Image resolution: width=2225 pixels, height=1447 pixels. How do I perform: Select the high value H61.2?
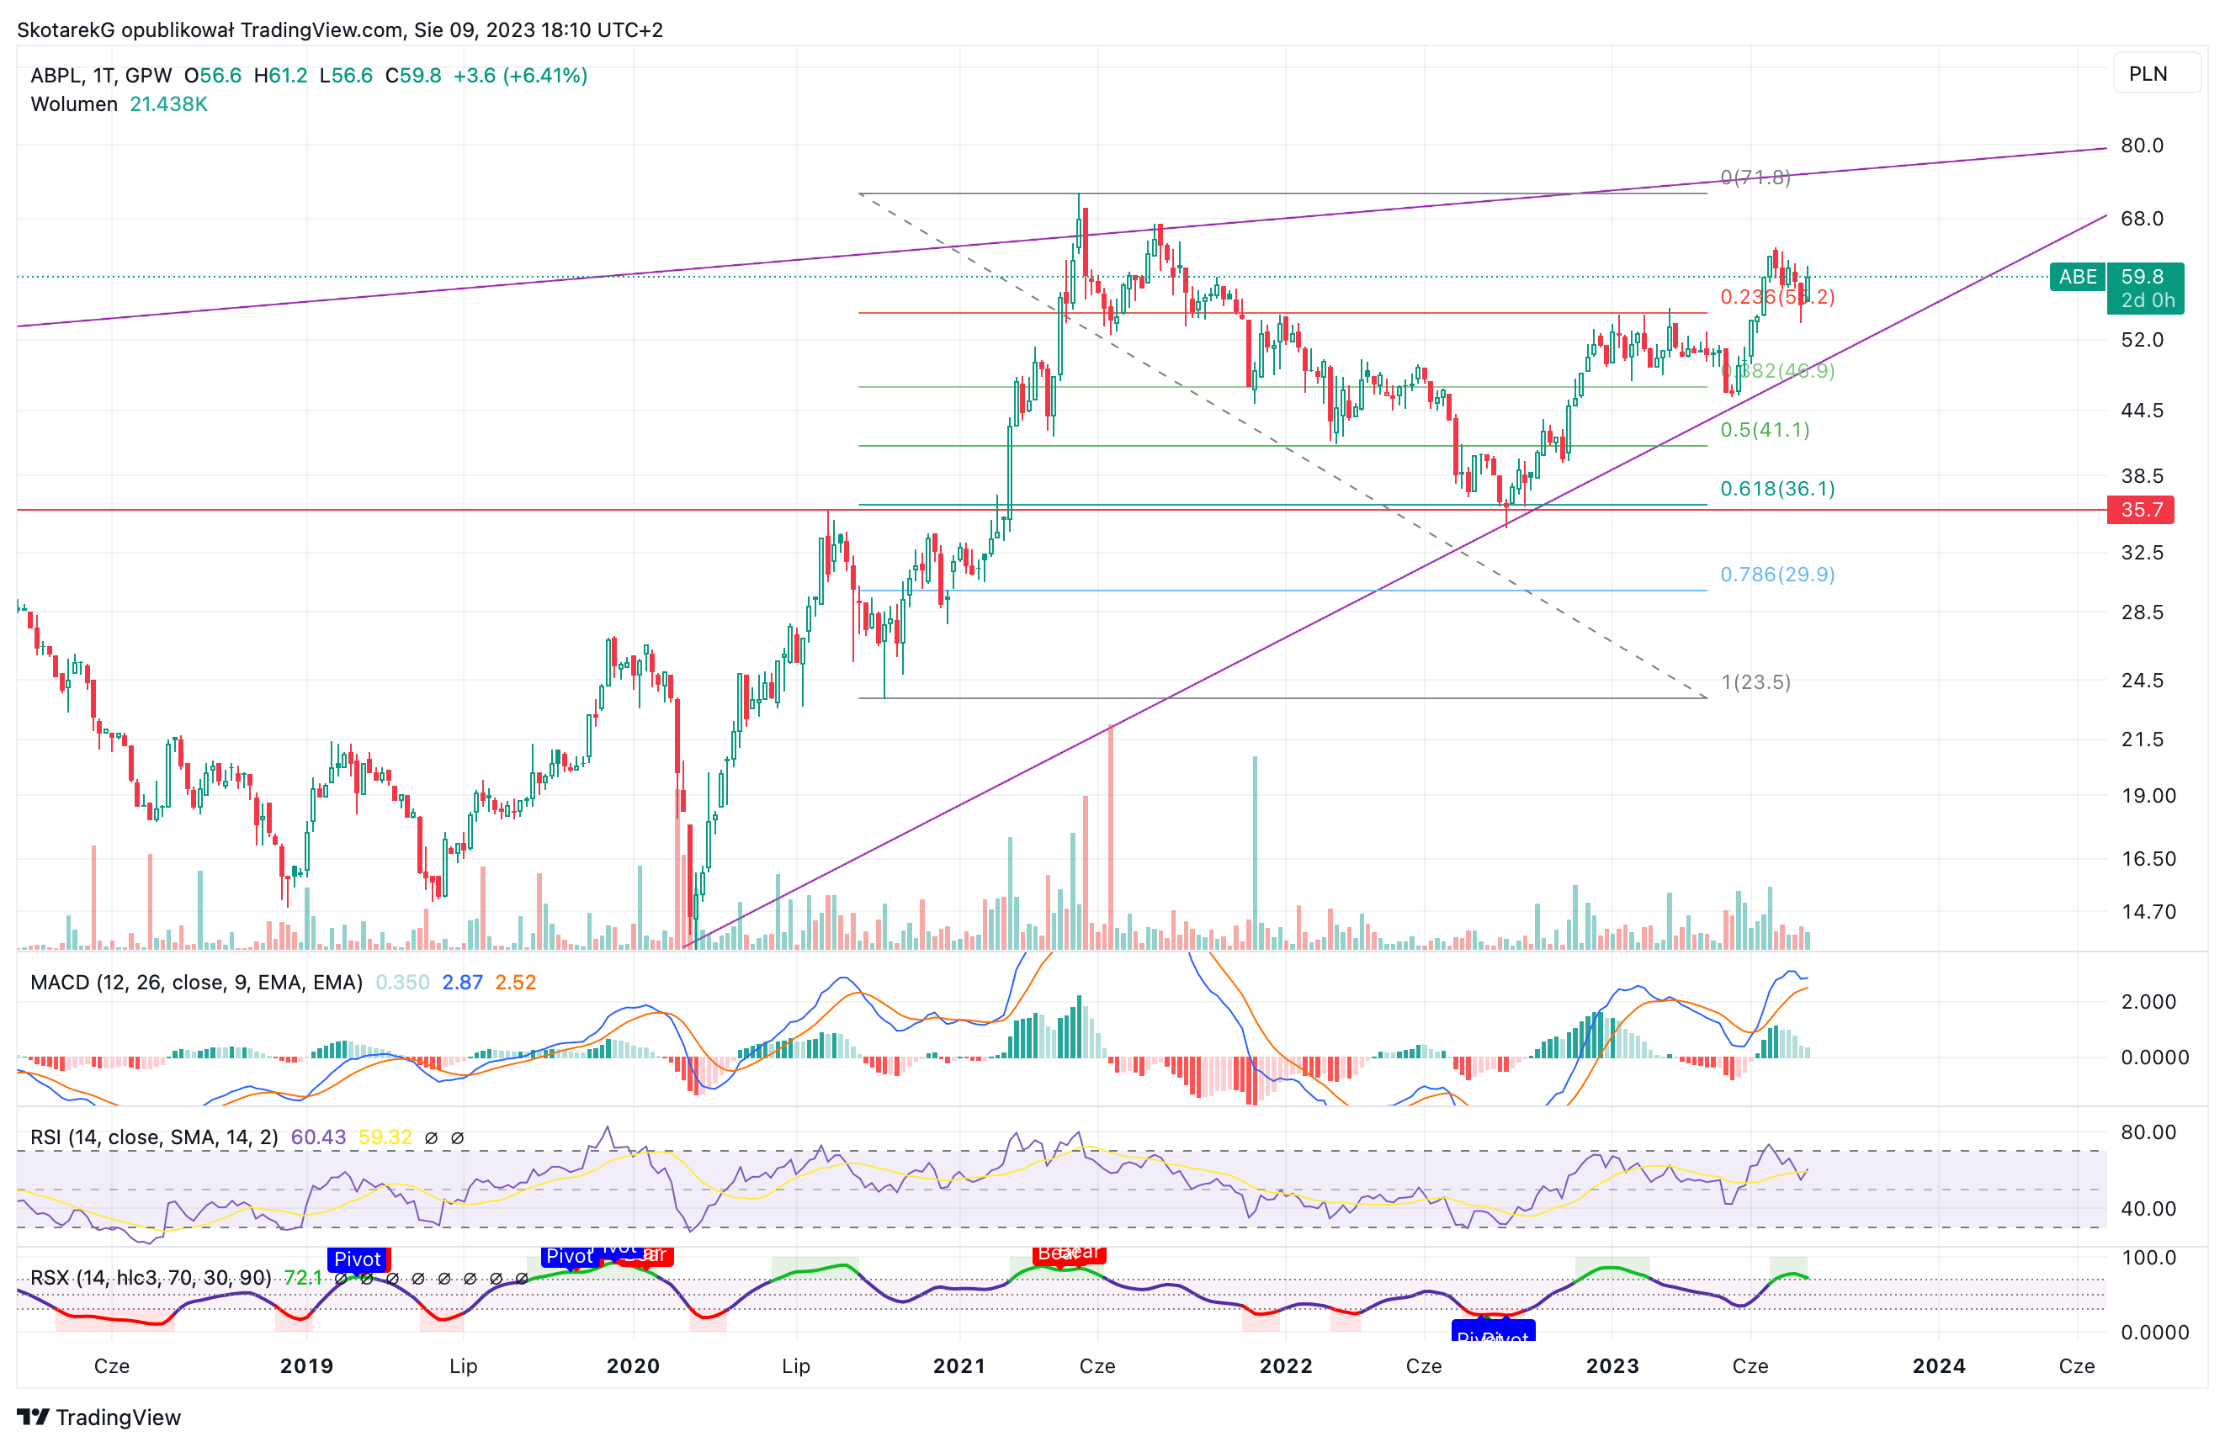280,76
